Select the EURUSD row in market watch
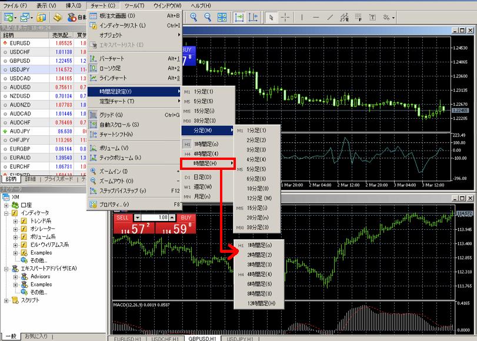477x341 pixels. (43, 43)
